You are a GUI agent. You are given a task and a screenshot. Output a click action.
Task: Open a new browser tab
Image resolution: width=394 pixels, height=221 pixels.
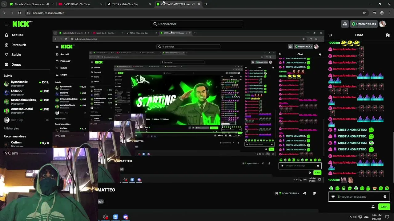point(206,4)
